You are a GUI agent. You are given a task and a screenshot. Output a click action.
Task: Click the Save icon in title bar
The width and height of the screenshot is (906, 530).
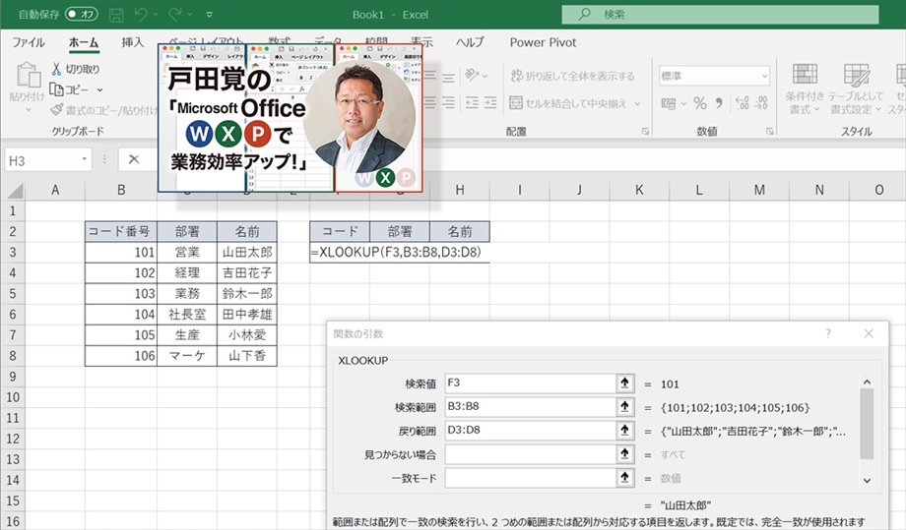pos(116,15)
